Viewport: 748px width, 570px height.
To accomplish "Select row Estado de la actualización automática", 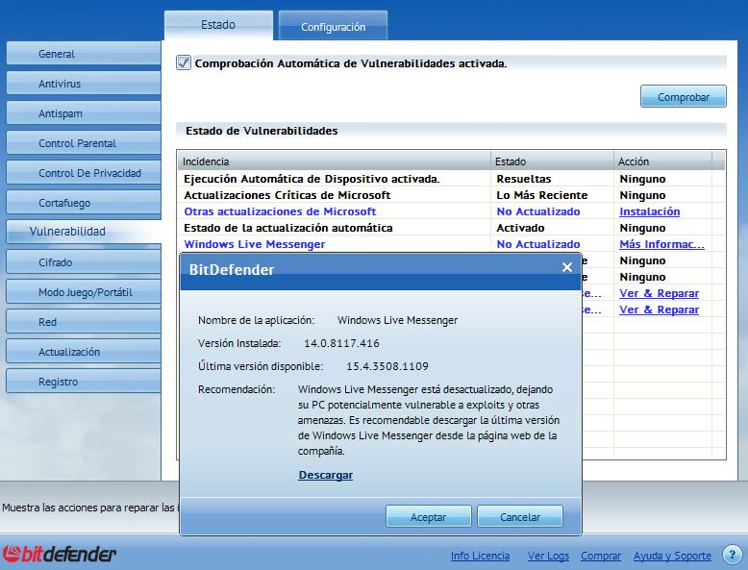I will 451,228.
